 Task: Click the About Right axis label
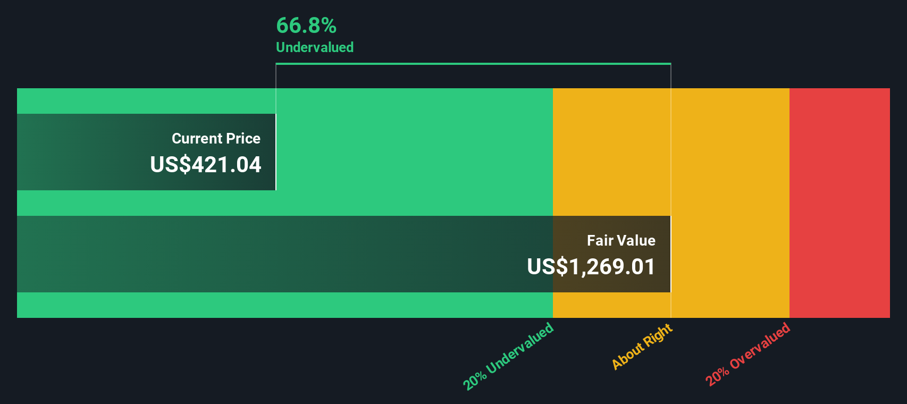pos(642,347)
